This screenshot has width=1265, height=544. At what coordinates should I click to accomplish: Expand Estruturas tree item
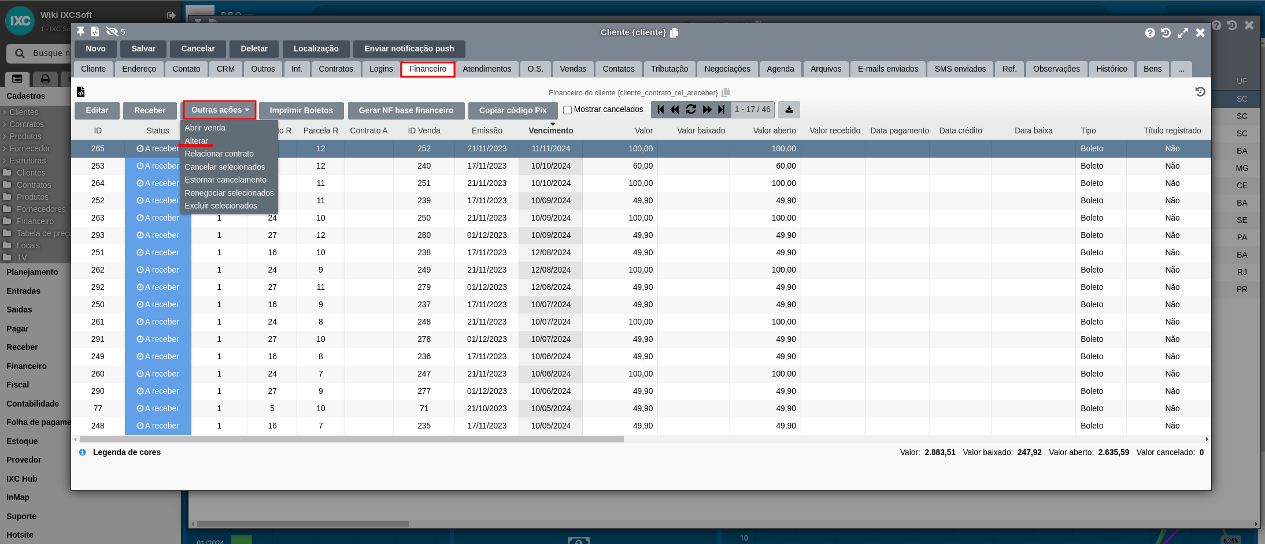(24, 161)
